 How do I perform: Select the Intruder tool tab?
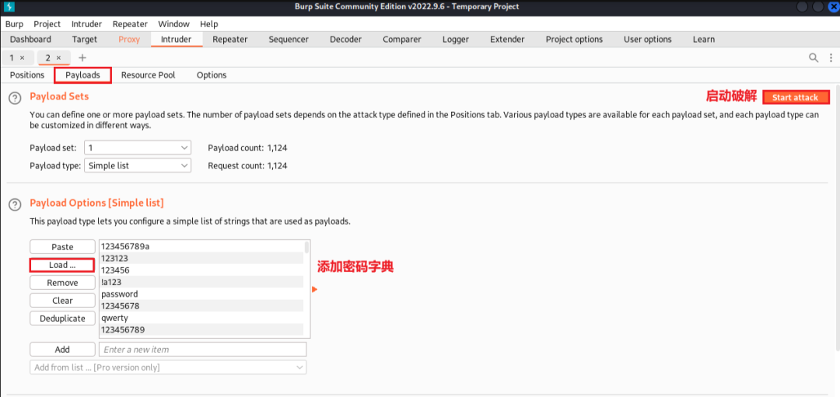pyautogui.click(x=177, y=40)
